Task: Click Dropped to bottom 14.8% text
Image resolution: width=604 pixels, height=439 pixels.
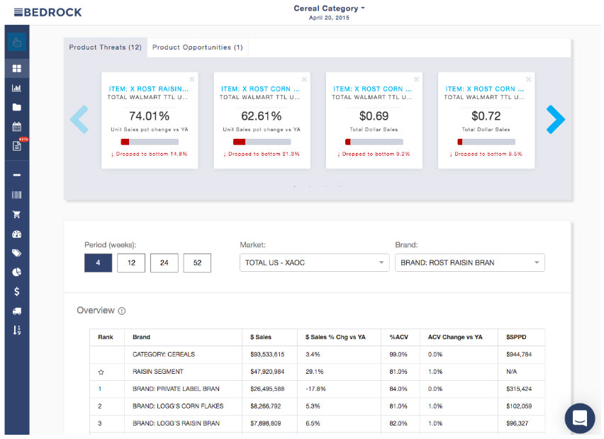Action: [x=150, y=154]
